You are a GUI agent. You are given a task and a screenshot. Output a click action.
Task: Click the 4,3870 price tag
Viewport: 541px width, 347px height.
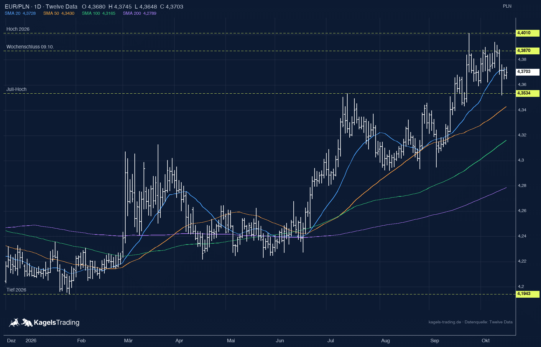click(527, 50)
